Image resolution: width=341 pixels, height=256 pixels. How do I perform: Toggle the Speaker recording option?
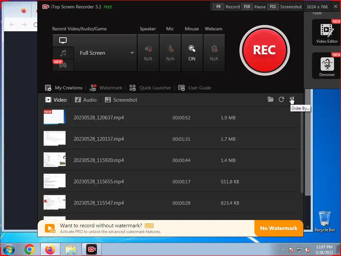pyautogui.click(x=148, y=53)
